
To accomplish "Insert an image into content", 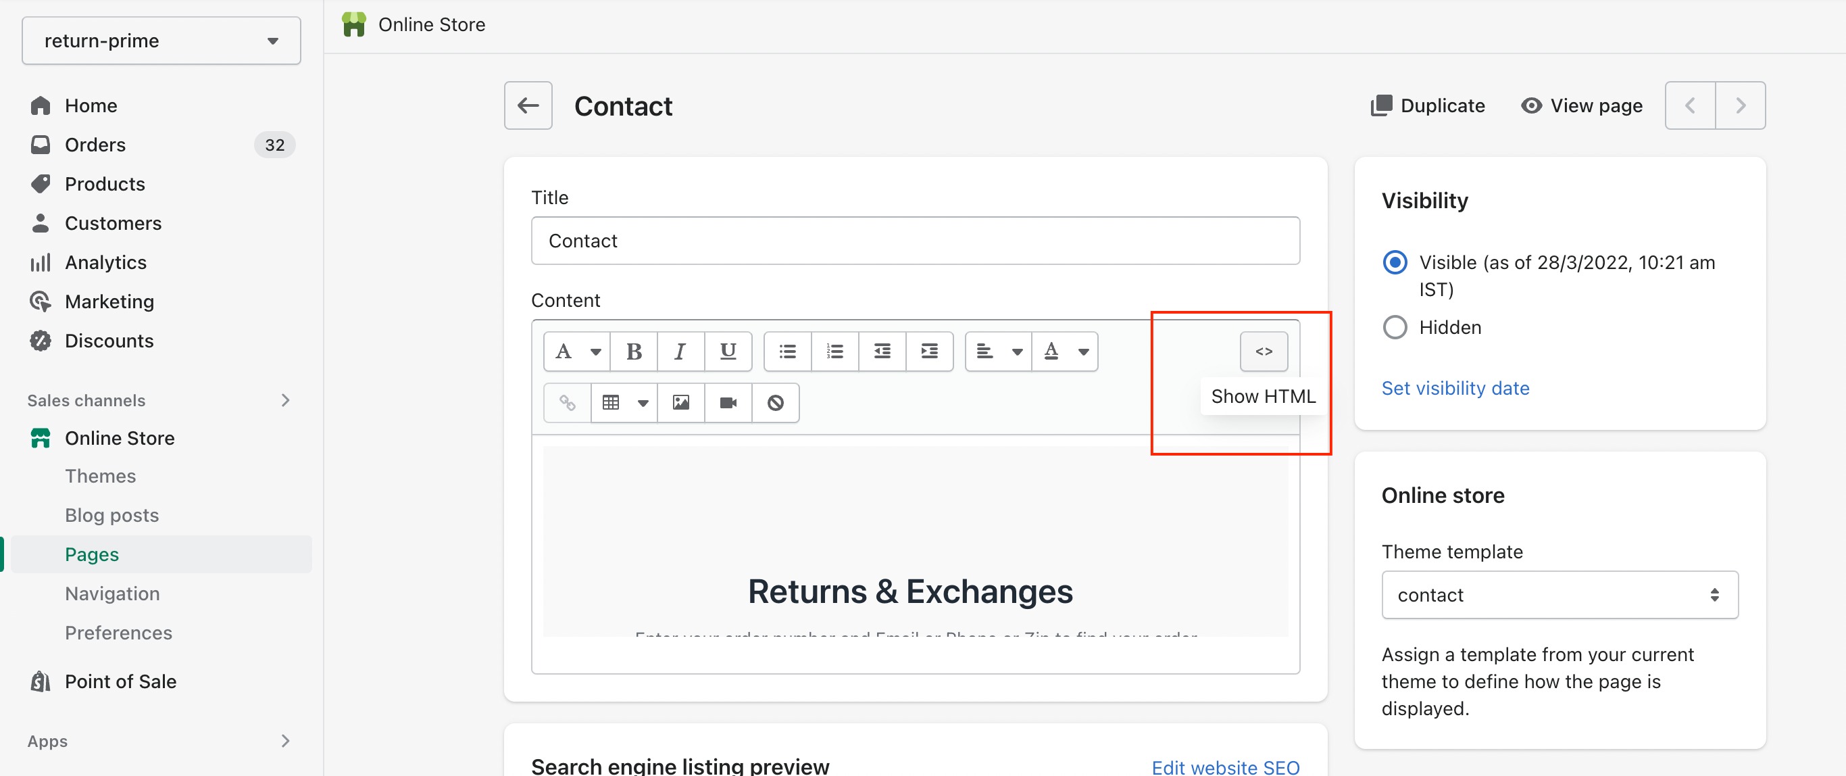I will (x=681, y=403).
